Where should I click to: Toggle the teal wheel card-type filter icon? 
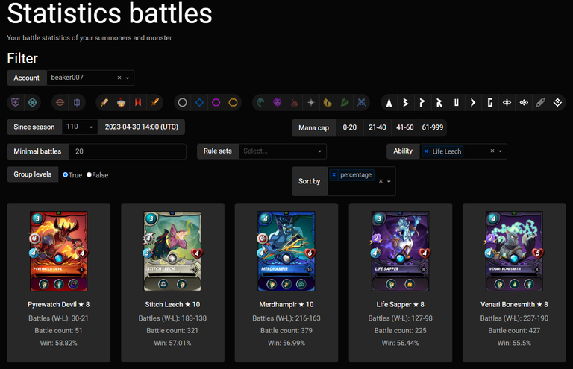(x=33, y=103)
